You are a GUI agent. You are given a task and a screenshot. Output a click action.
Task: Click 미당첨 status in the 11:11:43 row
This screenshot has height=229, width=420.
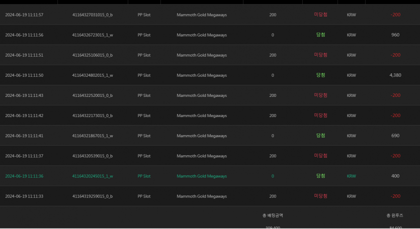tap(320, 95)
